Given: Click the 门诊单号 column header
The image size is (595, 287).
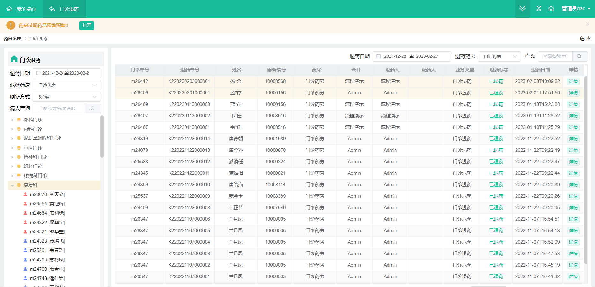Looking at the screenshot, I should pyautogui.click(x=139, y=70).
